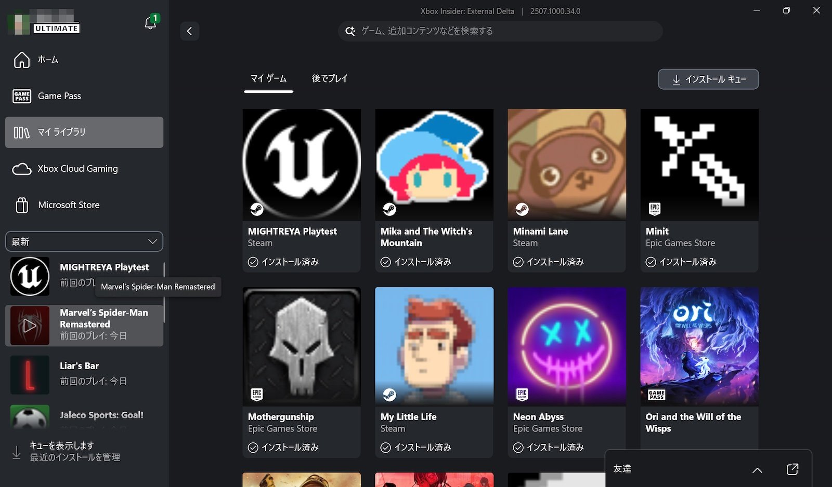Click the Game Pass badge on Ori

(656, 395)
